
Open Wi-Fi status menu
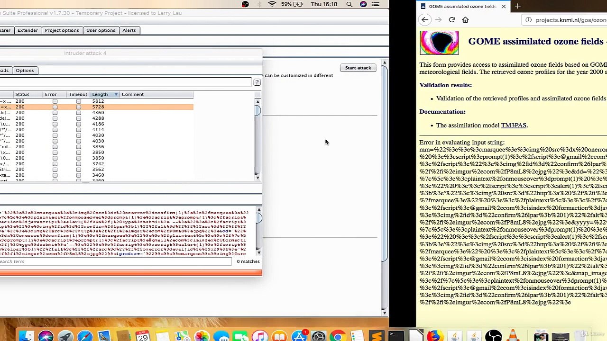tap(272, 4)
